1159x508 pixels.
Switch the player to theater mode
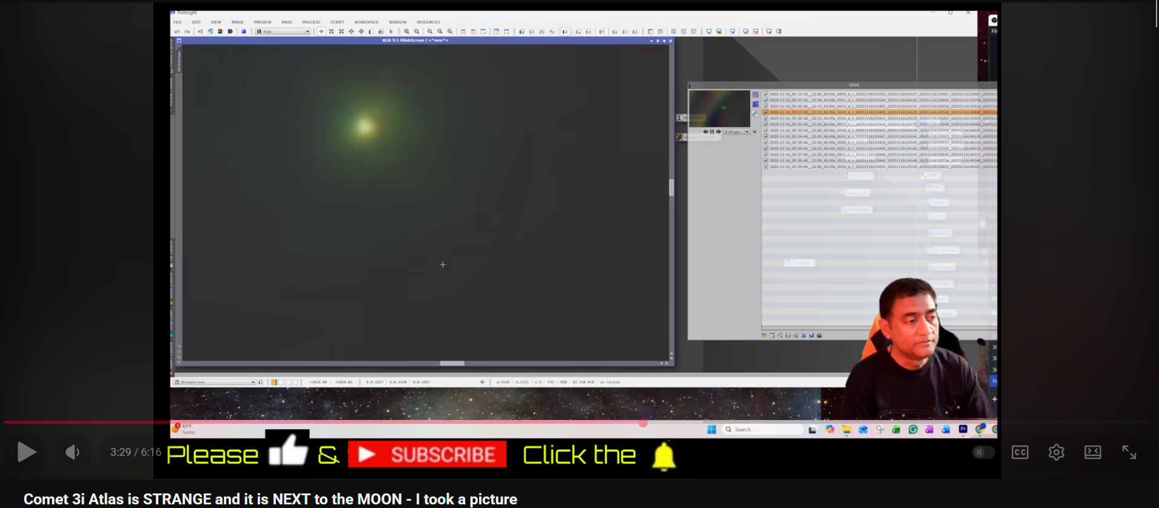[x=1093, y=452]
